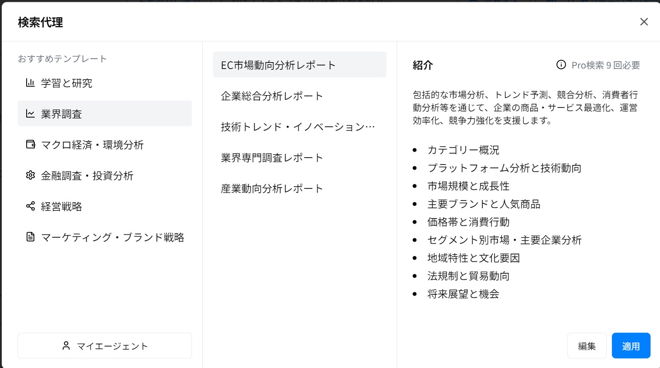This screenshot has height=368, width=660.
Task: Click the 編集 button to edit template
Action: click(587, 345)
